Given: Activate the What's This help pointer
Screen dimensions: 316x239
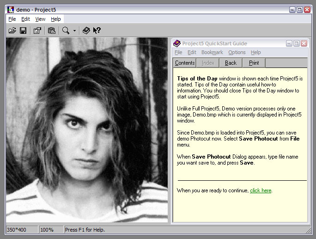Looking at the screenshot, I should point(97,31).
